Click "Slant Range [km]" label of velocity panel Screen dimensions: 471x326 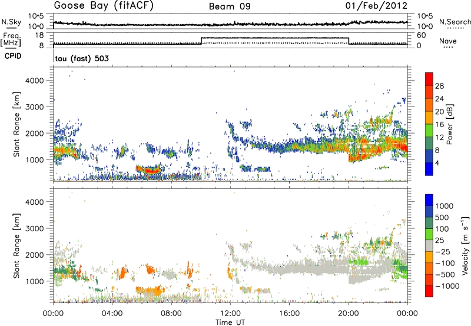16,245
